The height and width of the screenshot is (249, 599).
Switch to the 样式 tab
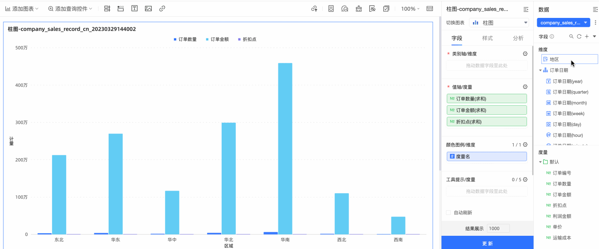487,38
